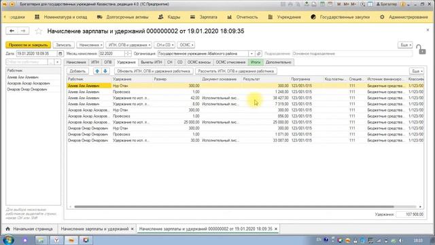Move row up with the blue up arrow
Viewport: 435px width, 245px height.
coord(97,71)
